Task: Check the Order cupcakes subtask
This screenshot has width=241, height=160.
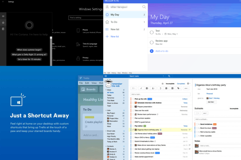Action: click(x=197, y=136)
